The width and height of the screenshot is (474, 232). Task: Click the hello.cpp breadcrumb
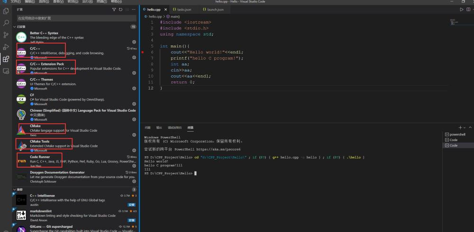(153, 17)
